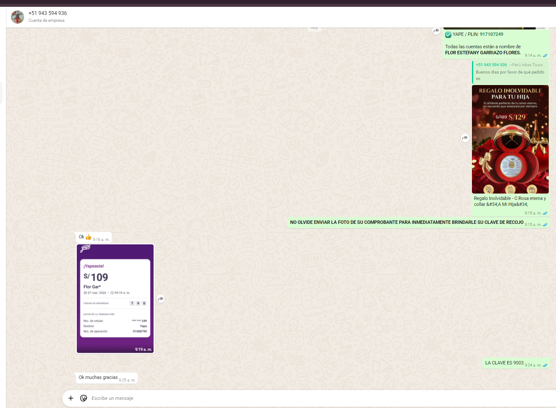Viewport: 556px width, 408px height.
Task: Click the Cuenta de empresa subtitle
Action: click(x=47, y=21)
